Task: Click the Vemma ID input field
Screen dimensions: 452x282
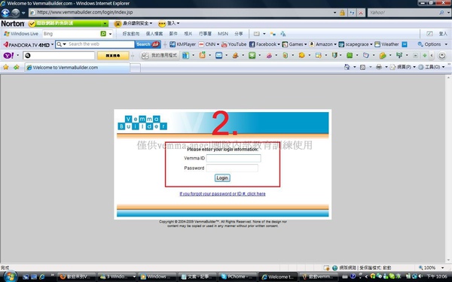Action: tap(234, 158)
